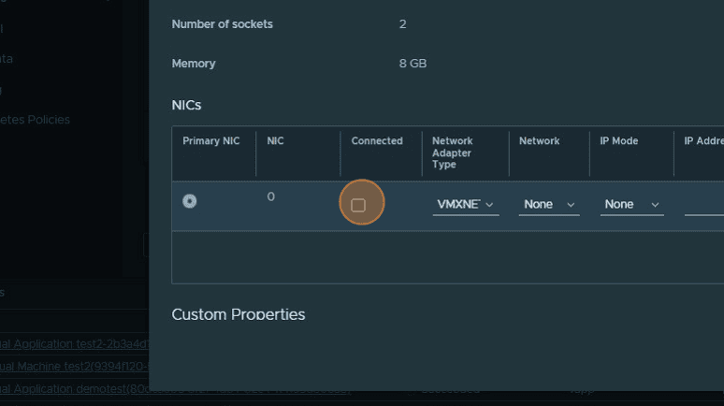
Task: Open the IP Mode dropdown set to None
Action: (631, 205)
